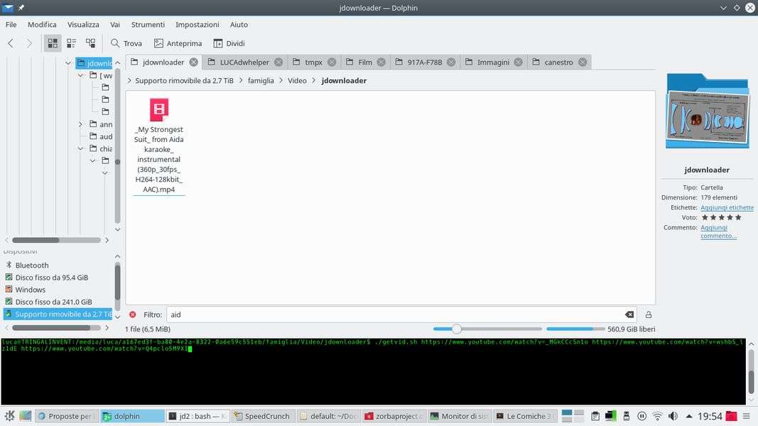This screenshot has width=758, height=426.
Task: Click the Back navigation arrow
Action: pyautogui.click(x=11, y=43)
